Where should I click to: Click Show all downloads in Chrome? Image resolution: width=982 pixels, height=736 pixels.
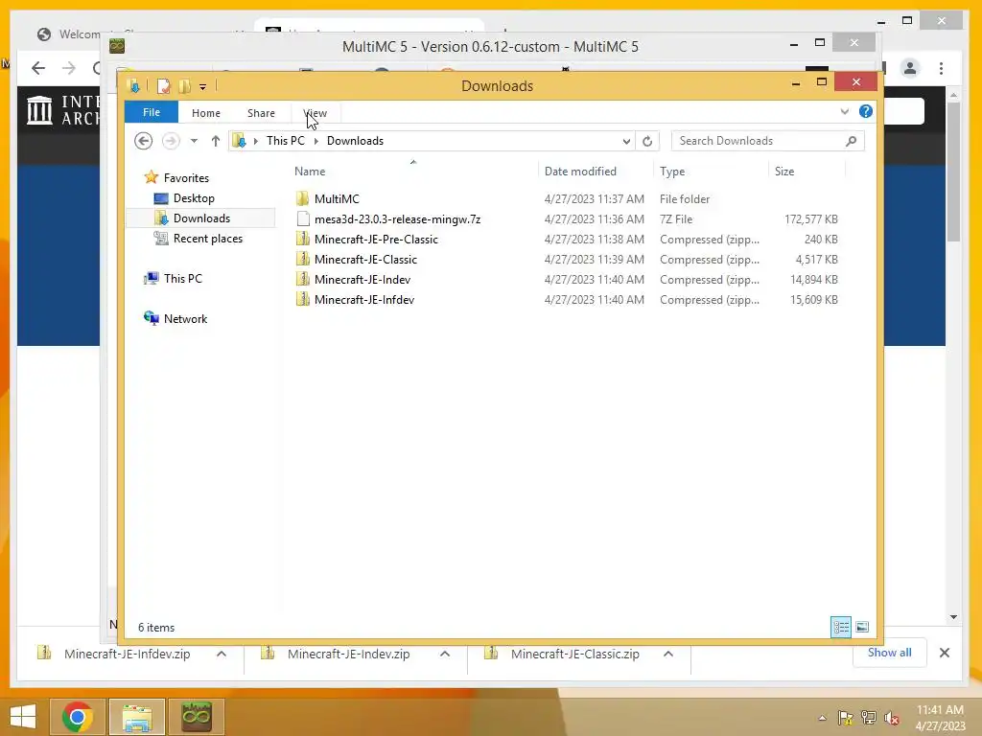889,653
